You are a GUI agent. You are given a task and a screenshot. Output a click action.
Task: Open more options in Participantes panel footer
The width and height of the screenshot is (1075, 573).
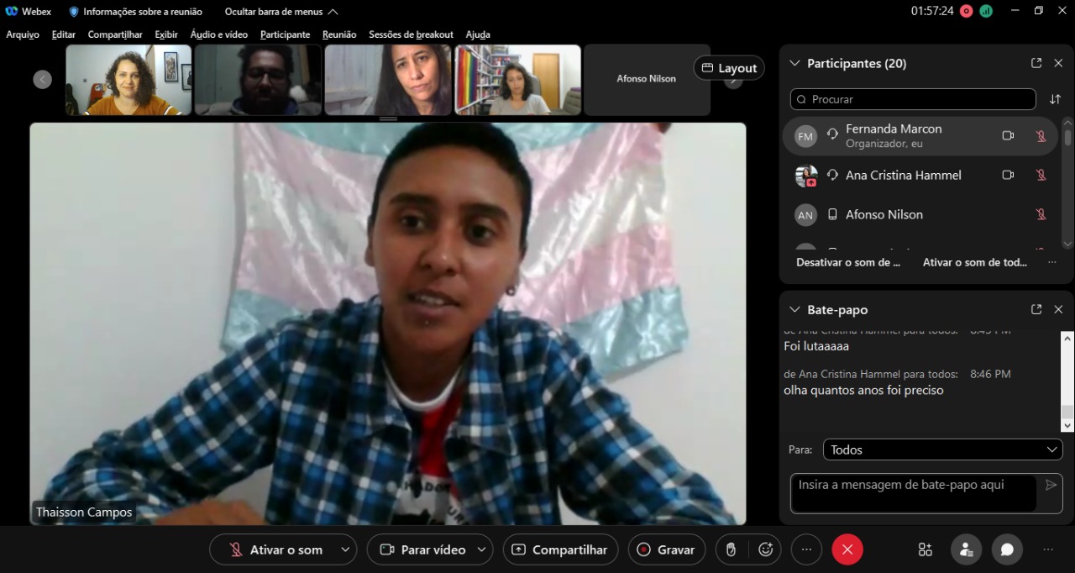[x=1052, y=262]
